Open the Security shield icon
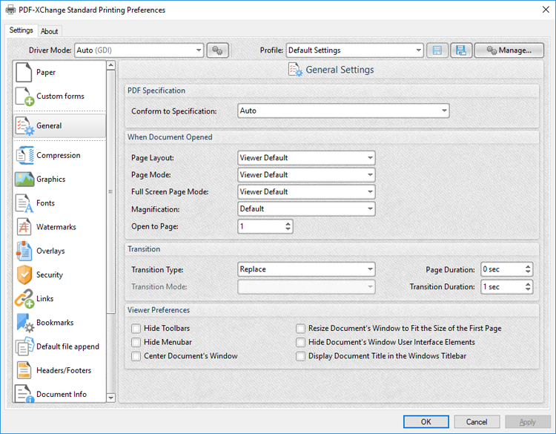Screen dimensions: 556x434 24,274
